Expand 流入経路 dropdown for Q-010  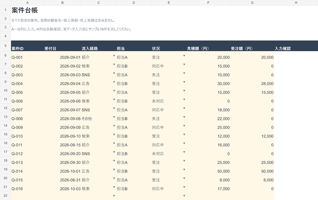(114, 135)
